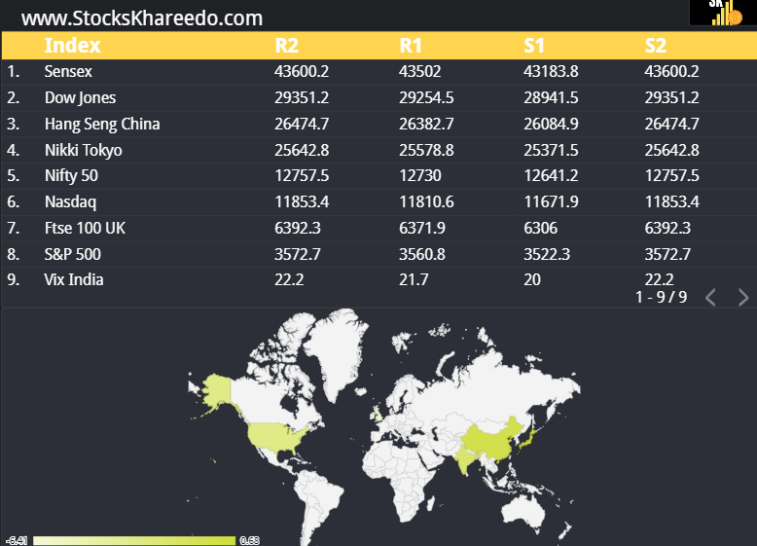Click Nasdaq R1 value 11810.6
757x546 pixels.
pyautogui.click(x=426, y=201)
